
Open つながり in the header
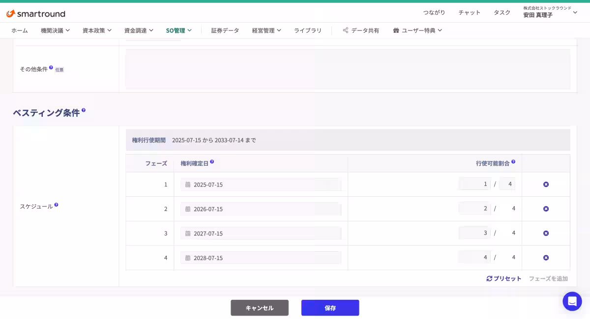point(434,12)
